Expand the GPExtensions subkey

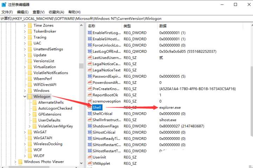[30, 114]
